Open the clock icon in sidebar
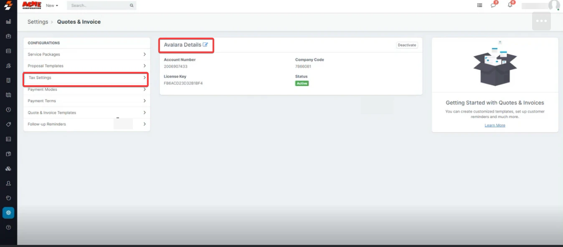This screenshot has width=563, height=247. (8, 110)
